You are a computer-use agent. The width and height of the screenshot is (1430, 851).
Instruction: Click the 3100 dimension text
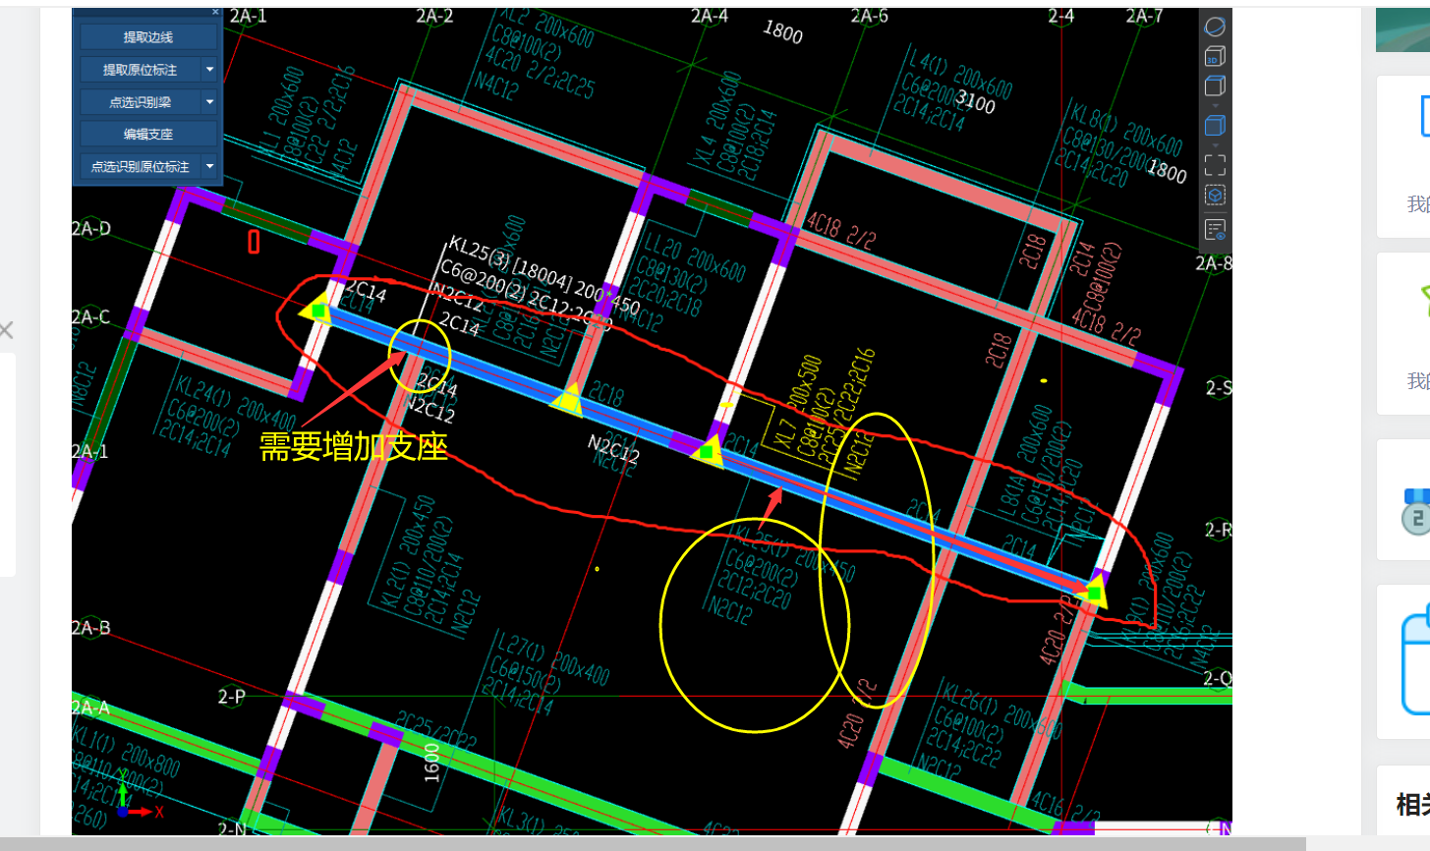coord(975,101)
